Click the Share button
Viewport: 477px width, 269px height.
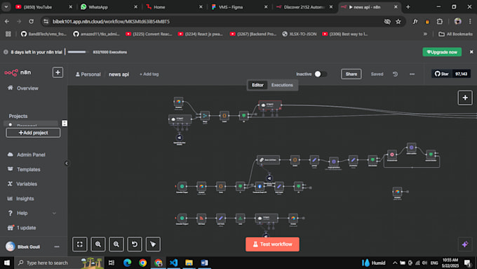tap(351, 74)
